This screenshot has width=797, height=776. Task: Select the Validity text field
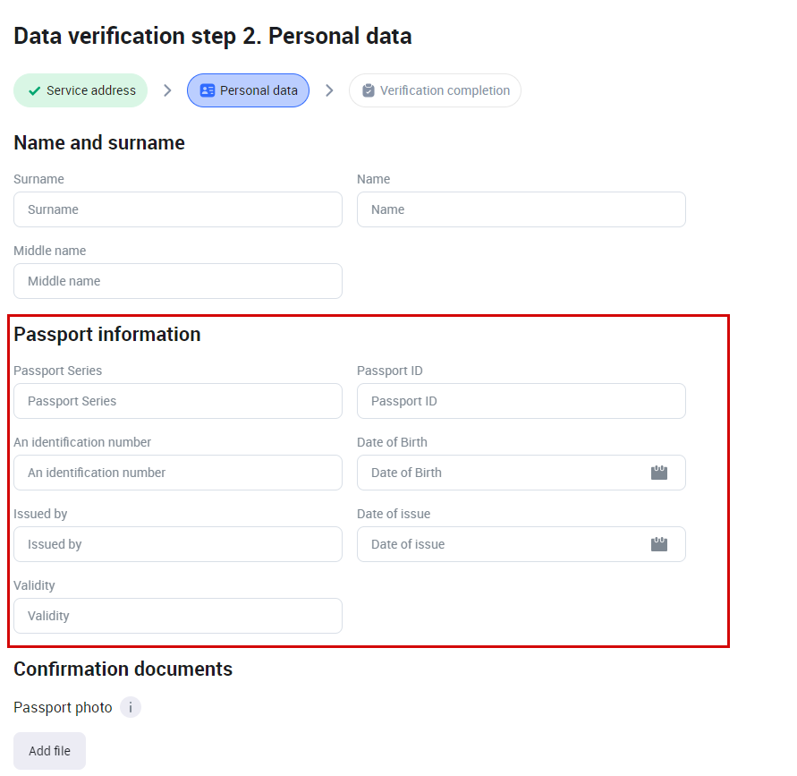pos(177,616)
